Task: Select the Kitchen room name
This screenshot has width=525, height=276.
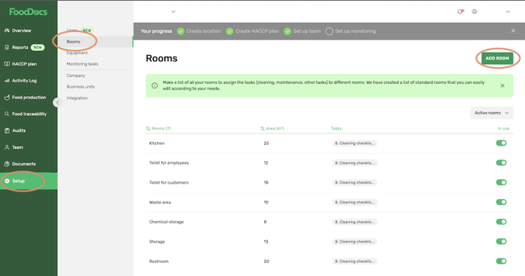Action: [156, 143]
